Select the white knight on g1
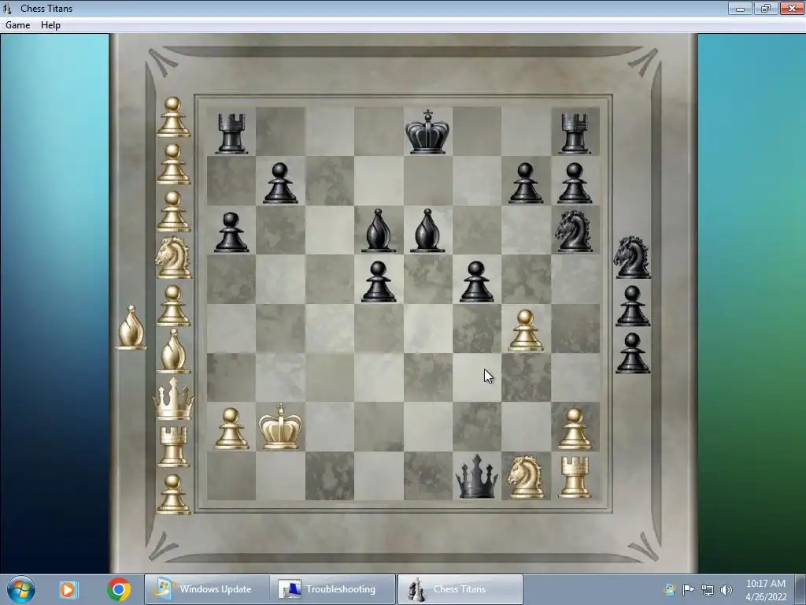Screen dimensions: 806x605 pos(525,477)
